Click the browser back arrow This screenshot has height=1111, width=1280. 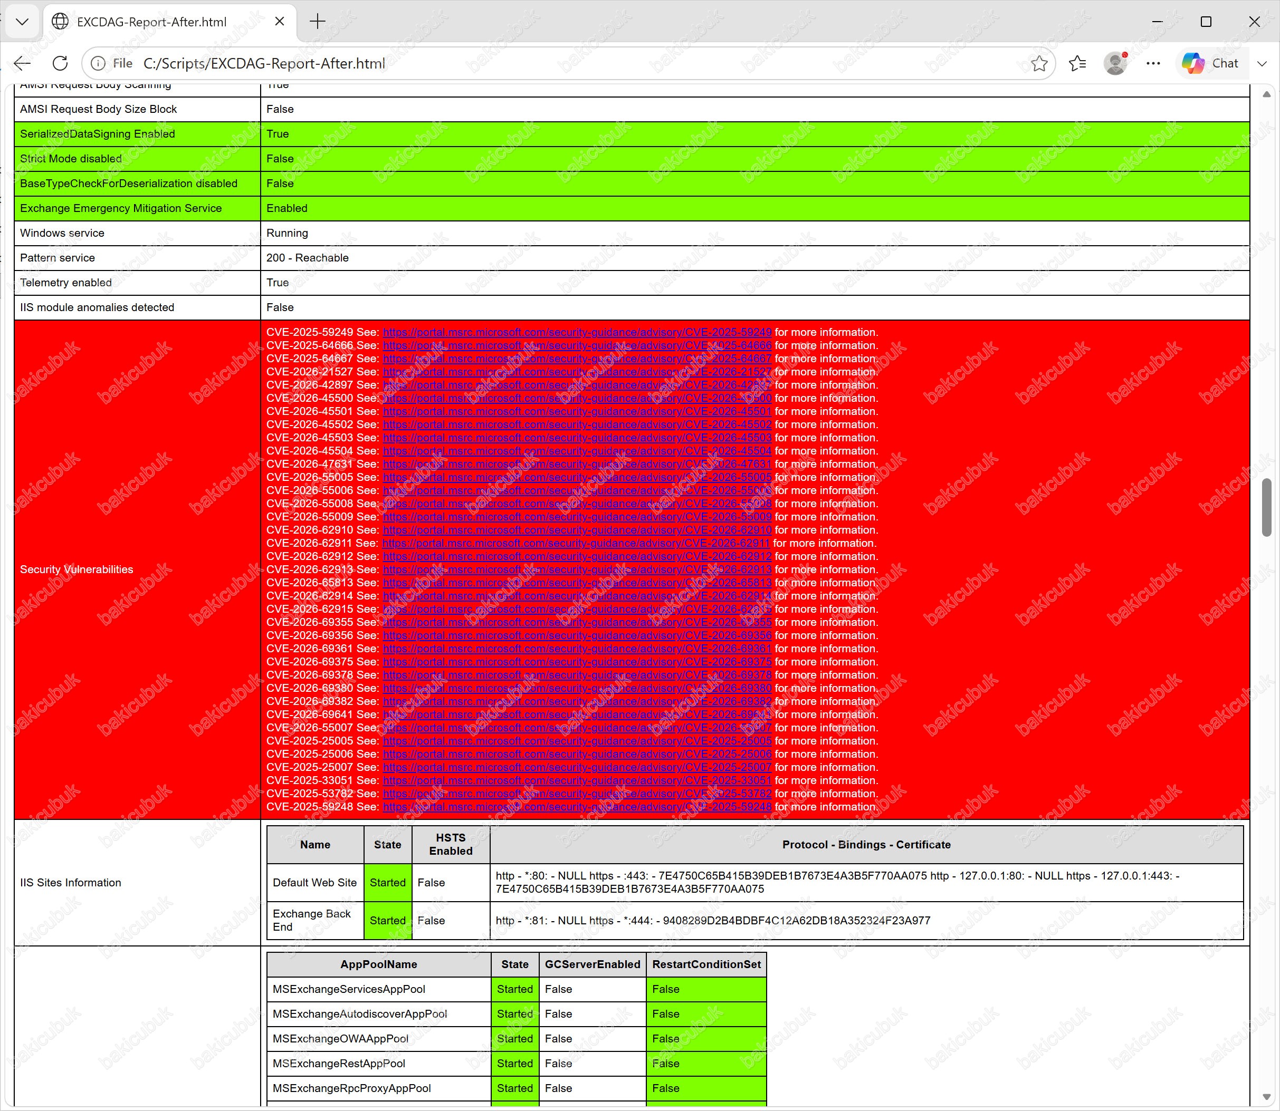(22, 63)
